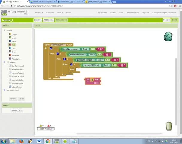Click the Windows Start button

(4, 141)
